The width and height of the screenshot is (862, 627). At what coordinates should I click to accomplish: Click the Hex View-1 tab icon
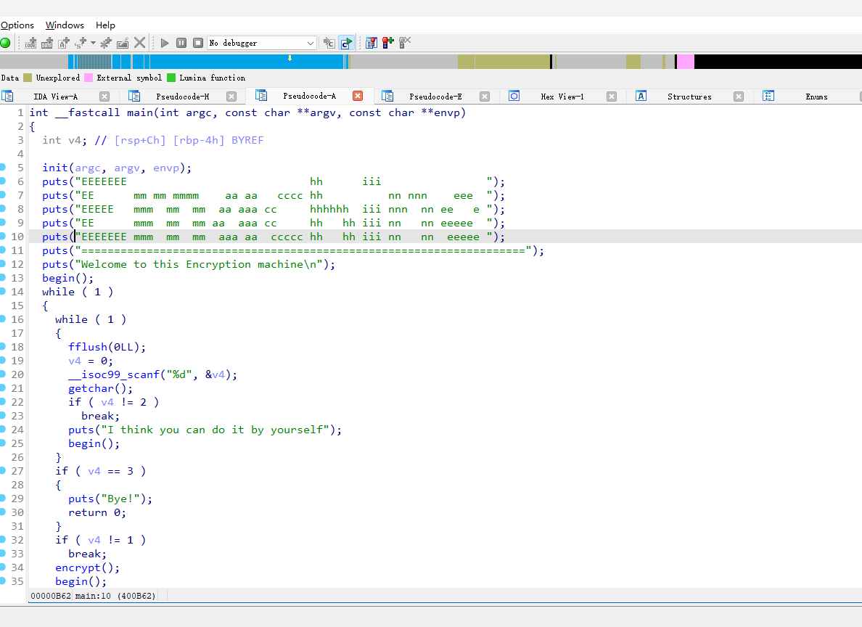[x=514, y=97]
